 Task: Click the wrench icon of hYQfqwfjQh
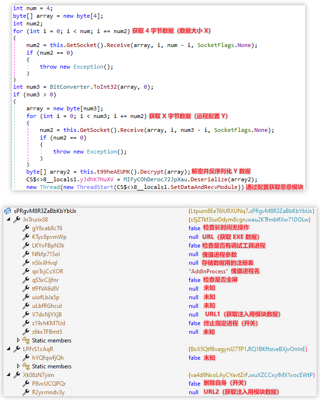tap(26, 357)
